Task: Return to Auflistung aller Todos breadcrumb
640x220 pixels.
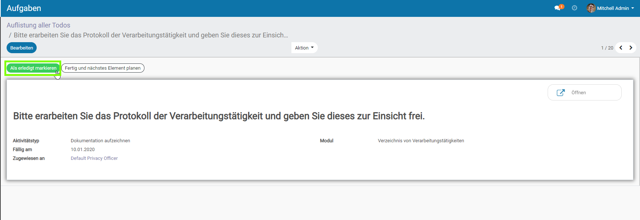Action: pos(38,25)
